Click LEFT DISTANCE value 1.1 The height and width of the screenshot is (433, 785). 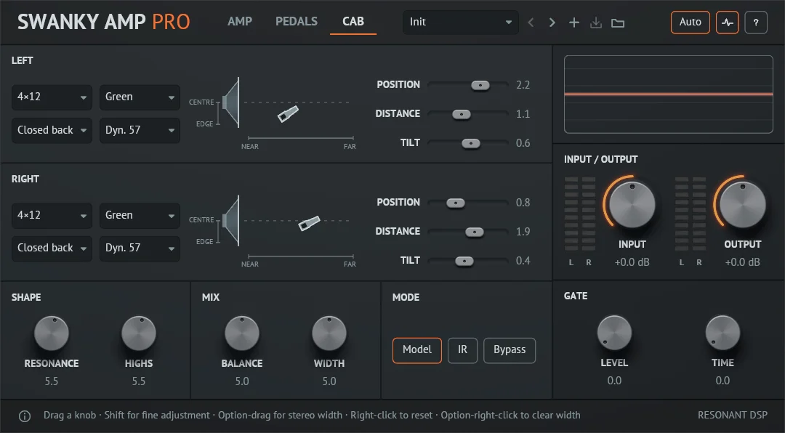coord(523,114)
